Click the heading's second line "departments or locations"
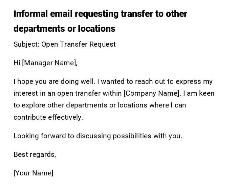The width and height of the screenshot is (237, 194). pos(64,29)
